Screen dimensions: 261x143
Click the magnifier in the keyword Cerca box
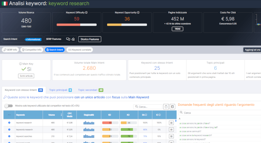coord(137,107)
